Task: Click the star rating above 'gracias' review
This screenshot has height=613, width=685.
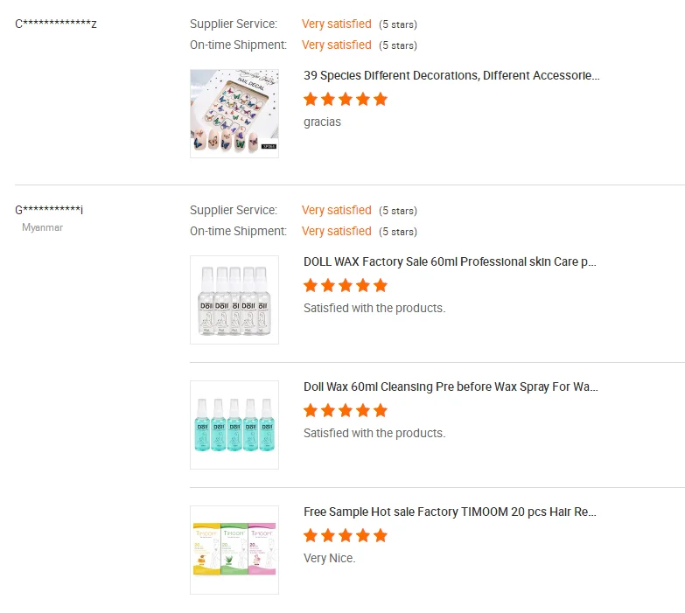Action: [345, 99]
